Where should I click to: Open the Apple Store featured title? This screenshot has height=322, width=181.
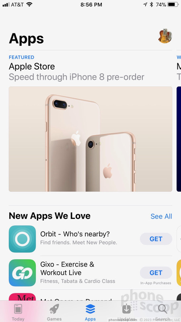click(x=32, y=66)
